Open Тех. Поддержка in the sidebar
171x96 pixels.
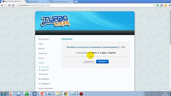tap(44, 84)
